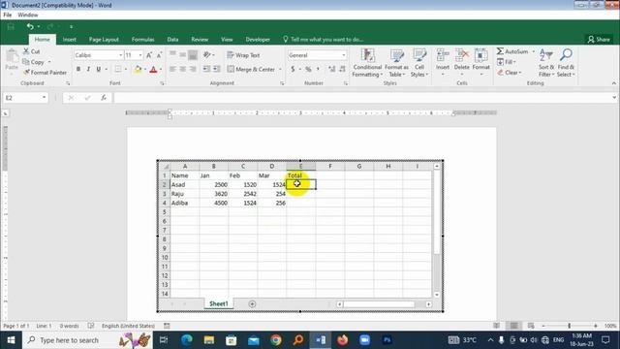Click the Tell me what you want to do box
This screenshot has width=620, height=349.
click(324, 39)
